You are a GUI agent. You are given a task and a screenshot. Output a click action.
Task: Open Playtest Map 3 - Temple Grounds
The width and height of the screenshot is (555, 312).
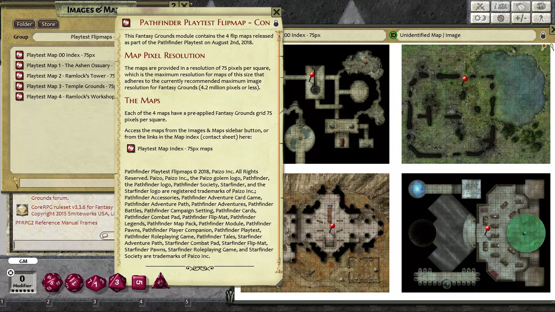click(70, 86)
